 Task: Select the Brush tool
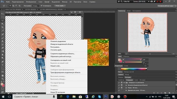(2, 38)
